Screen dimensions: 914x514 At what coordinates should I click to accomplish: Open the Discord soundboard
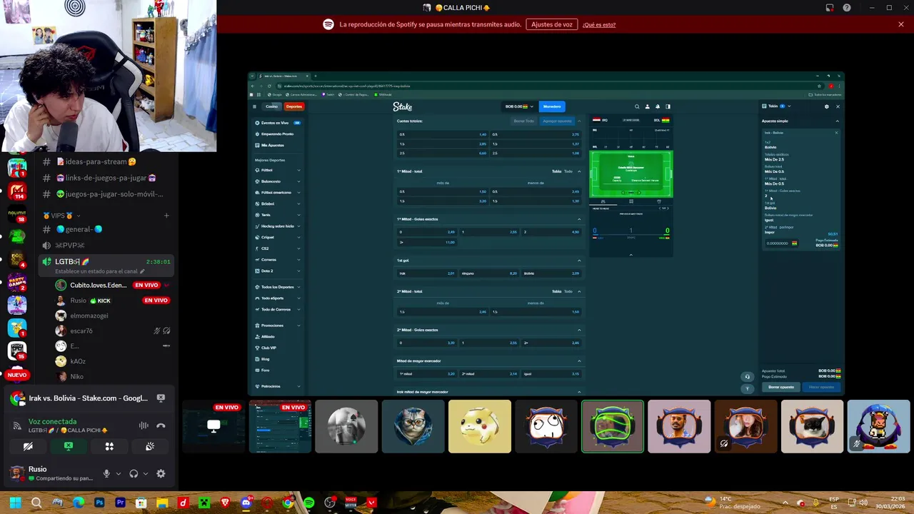tap(150, 446)
